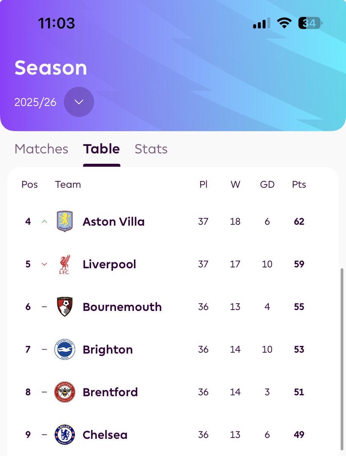
Task: Switch to the Matches tab
Action: click(41, 149)
